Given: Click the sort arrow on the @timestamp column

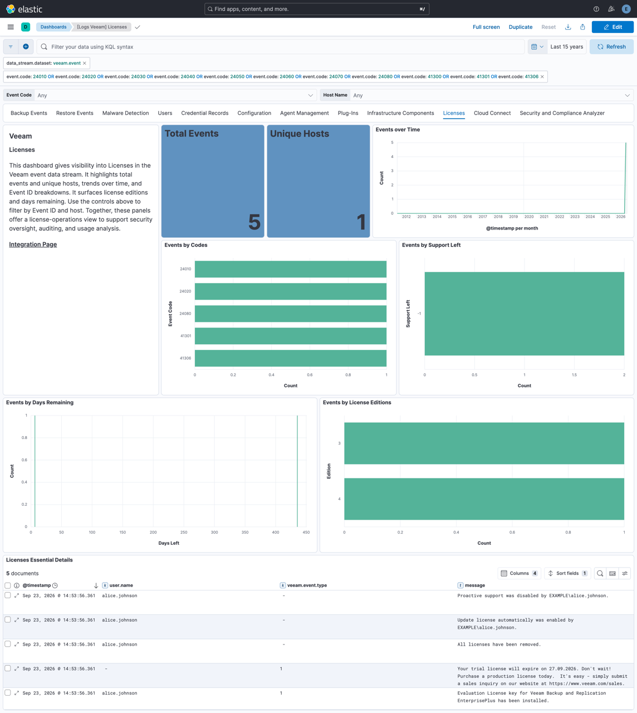Looking at the screenshot, I should 96,585.
